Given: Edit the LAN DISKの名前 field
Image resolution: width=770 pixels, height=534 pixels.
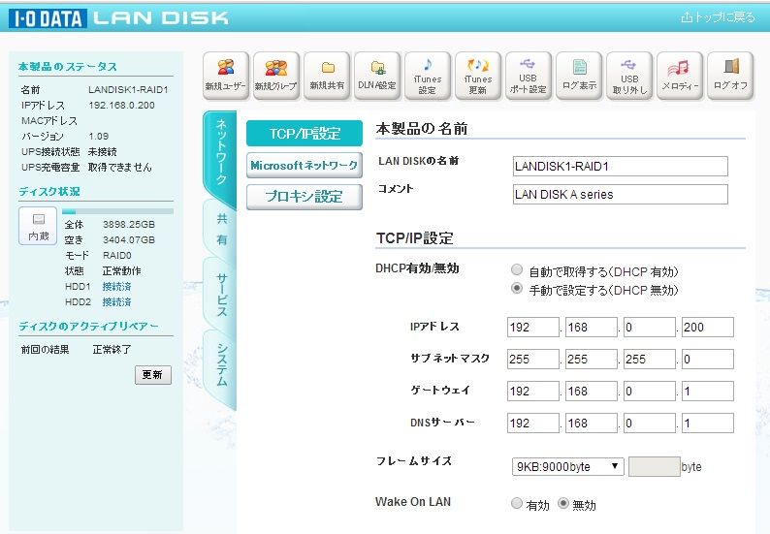Looking at the screenshot, I should click(621, 167).
